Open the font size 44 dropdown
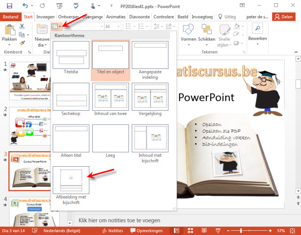This screenshot has height=235, width=301. (118, 26)
